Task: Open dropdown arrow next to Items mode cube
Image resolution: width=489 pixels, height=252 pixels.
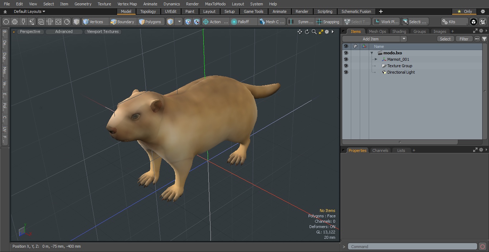Action: [x=179, y=22]
